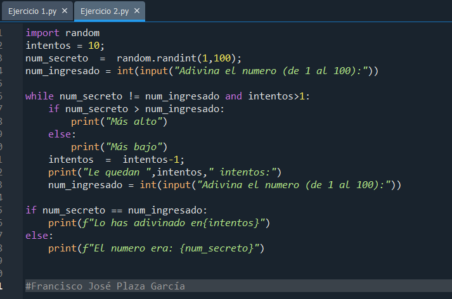Click the "Le quedan " print statement
Screen dimensions: 452x299
click(164, 172)
